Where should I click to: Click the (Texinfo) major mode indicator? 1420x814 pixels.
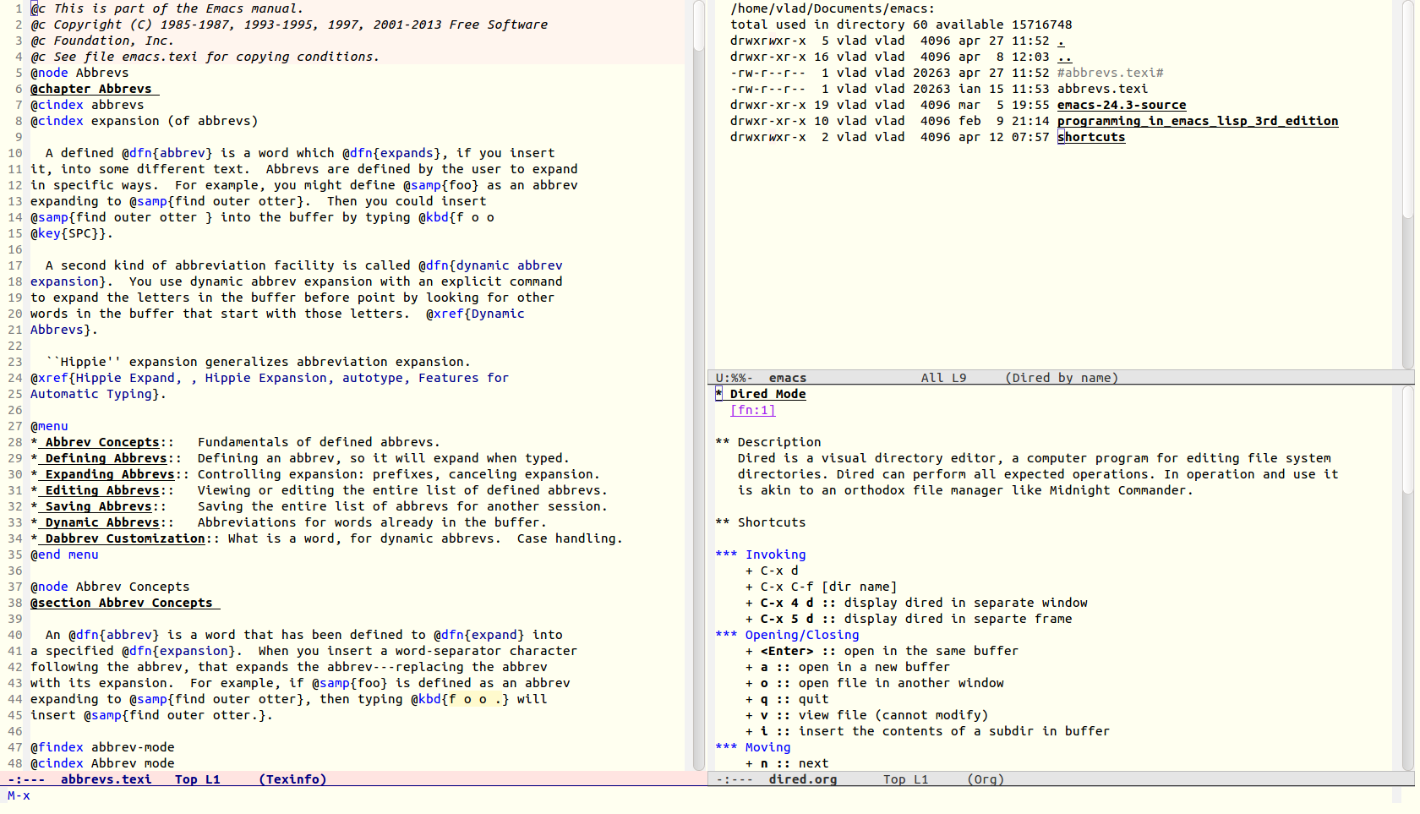(x=292, y=779)
